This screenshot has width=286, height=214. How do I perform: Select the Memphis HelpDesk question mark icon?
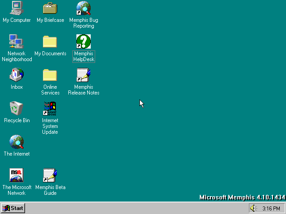coord(84,41)
